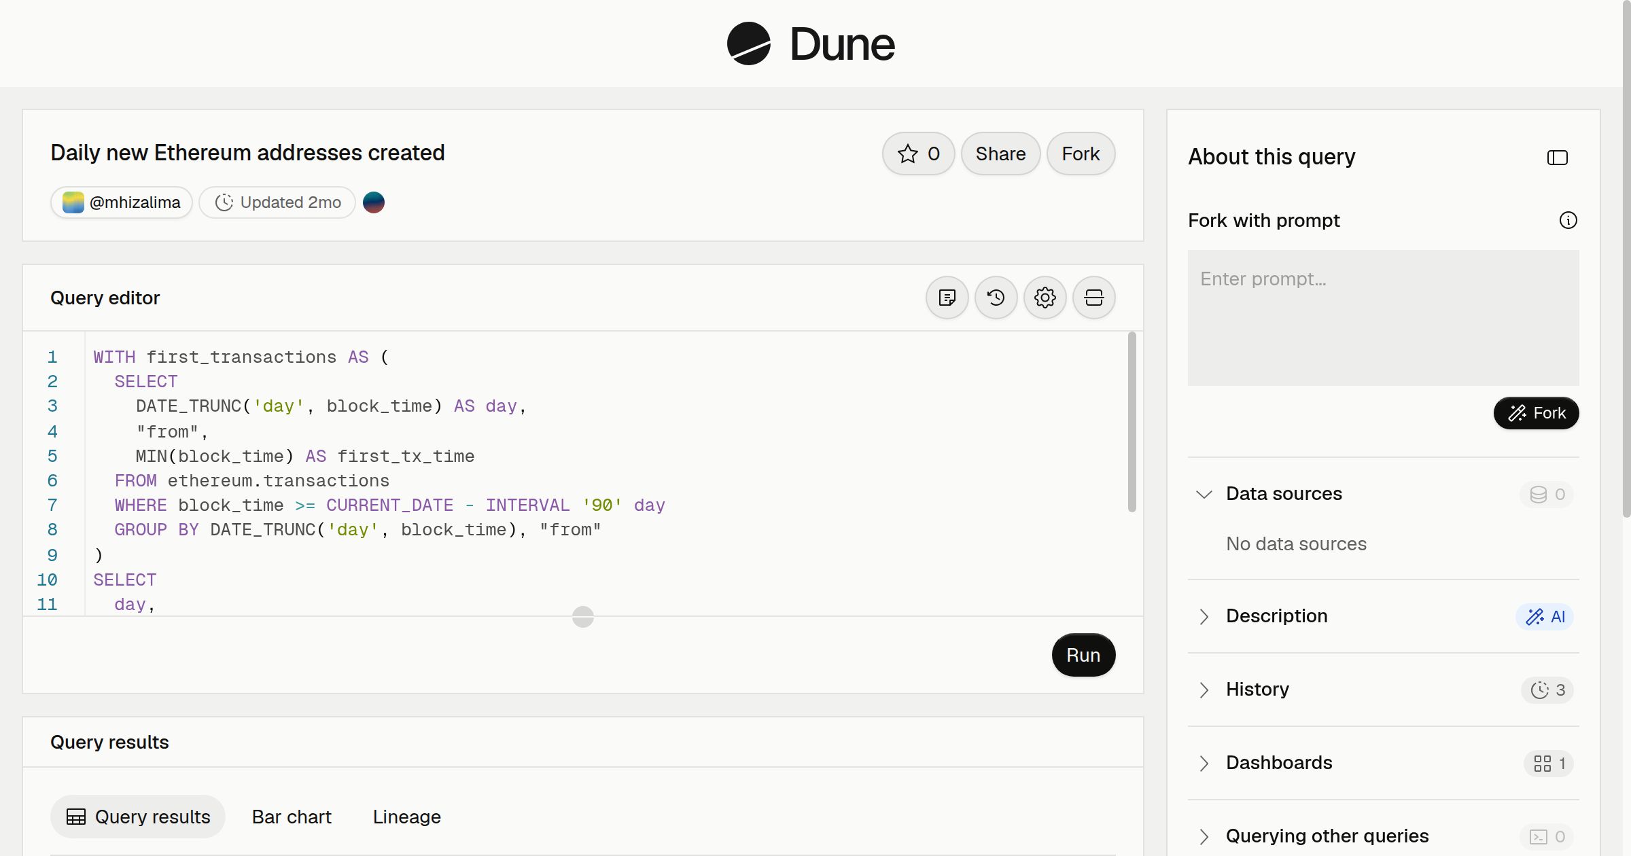Screen dimensions: 1631x856
Task: Click the Updated 2mo badge
Action: (277, 202)
